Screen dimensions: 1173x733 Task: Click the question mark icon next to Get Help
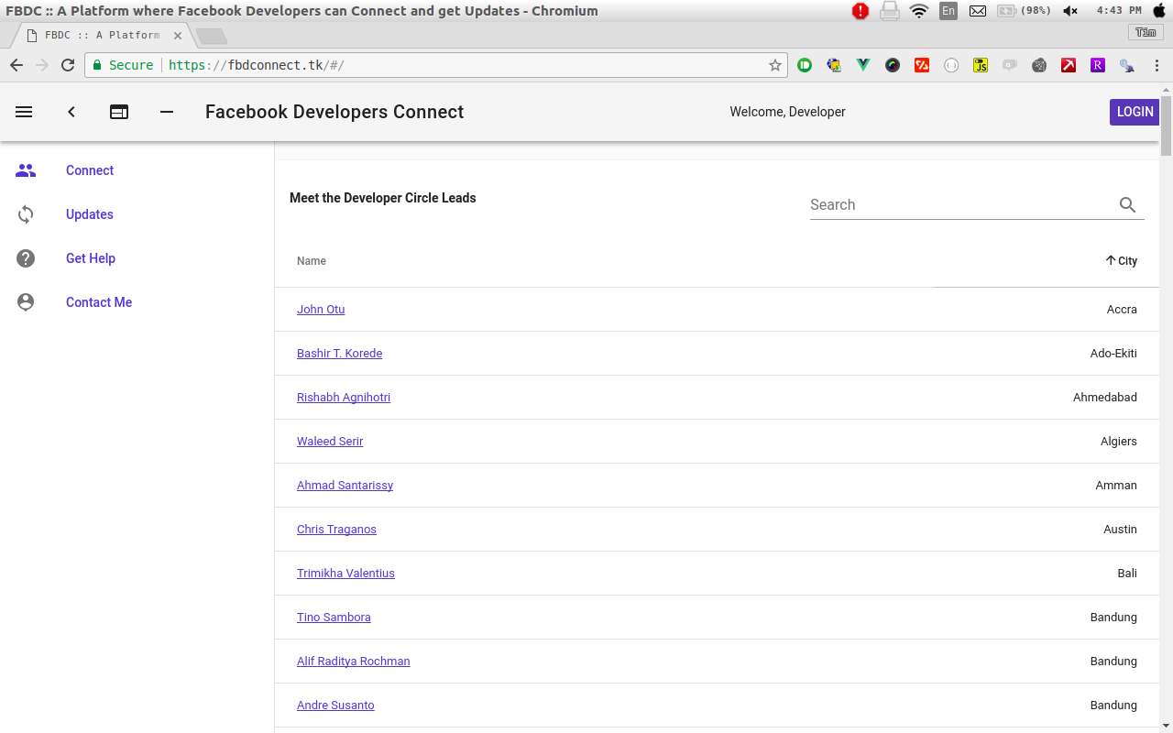point(26,258)
